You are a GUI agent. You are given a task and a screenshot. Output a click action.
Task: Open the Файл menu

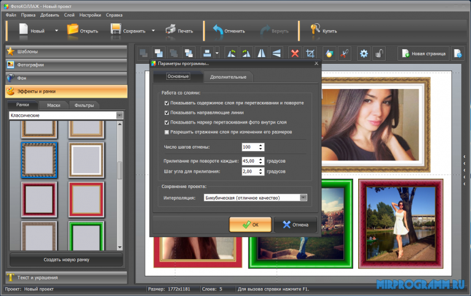tap(11, 15)
